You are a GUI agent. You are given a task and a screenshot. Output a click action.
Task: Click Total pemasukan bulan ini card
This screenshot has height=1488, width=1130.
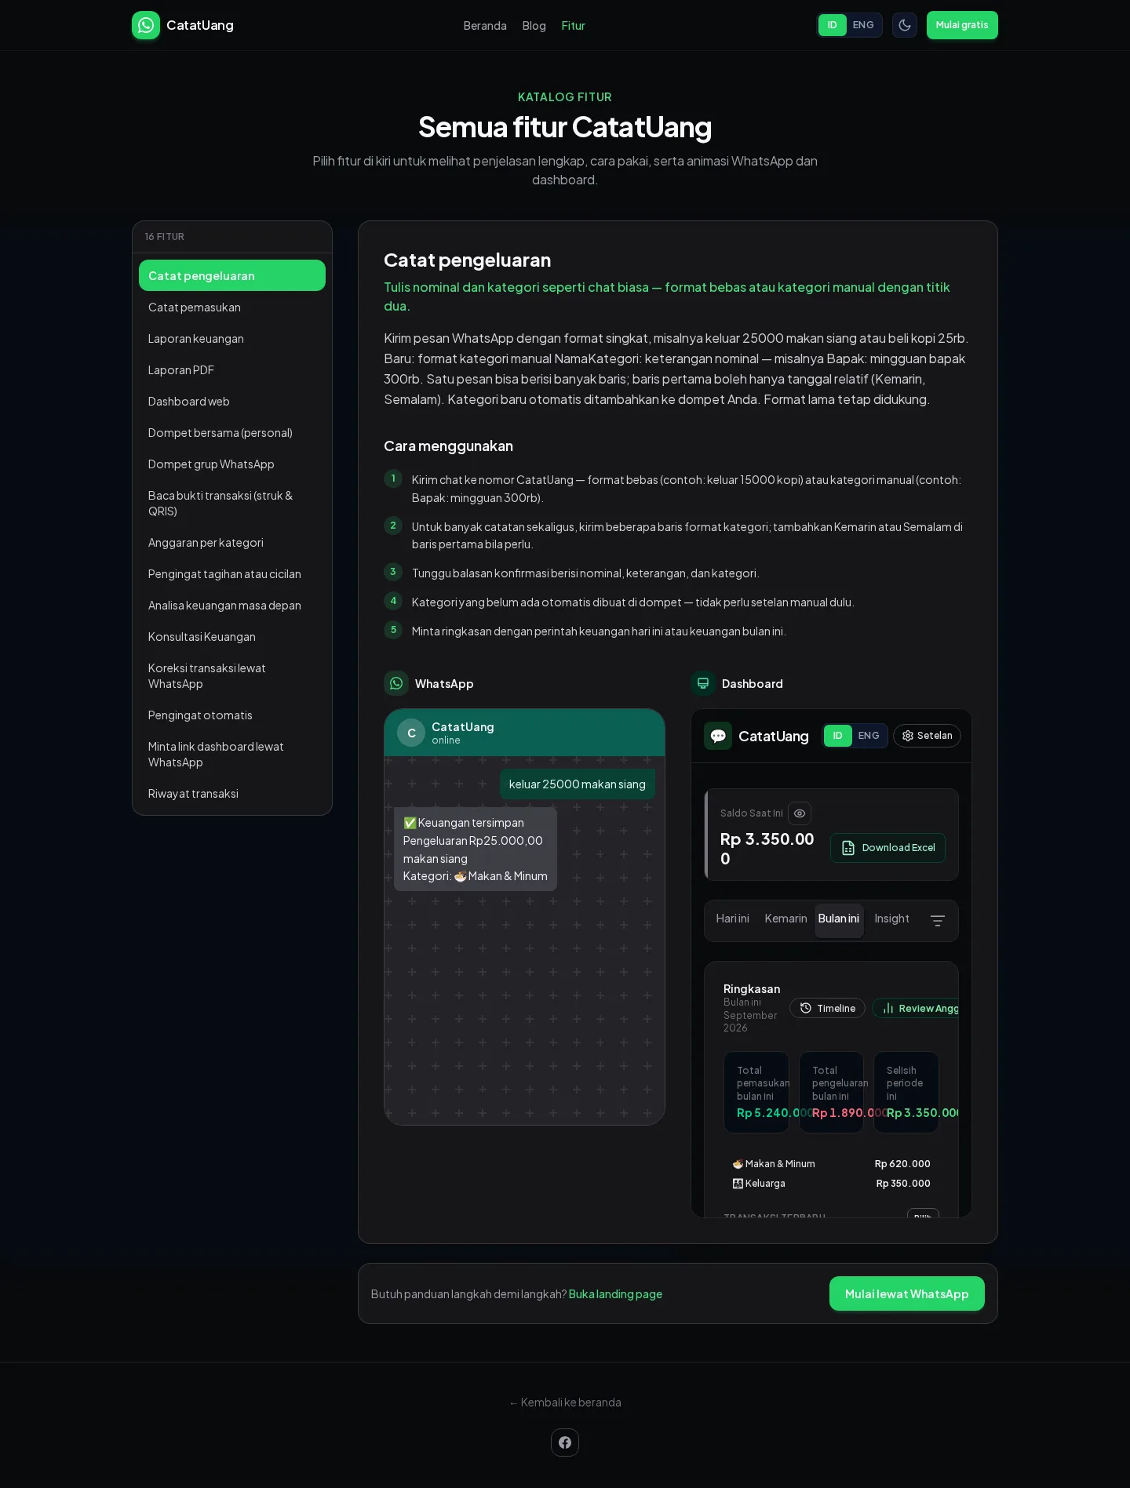pos(756,1092)
